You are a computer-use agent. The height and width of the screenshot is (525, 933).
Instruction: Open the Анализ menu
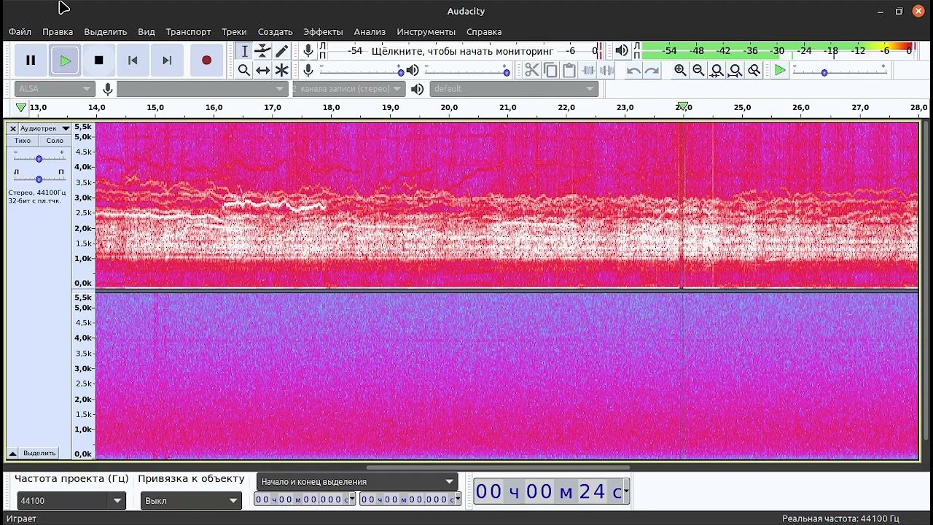[x=370, y=32]
